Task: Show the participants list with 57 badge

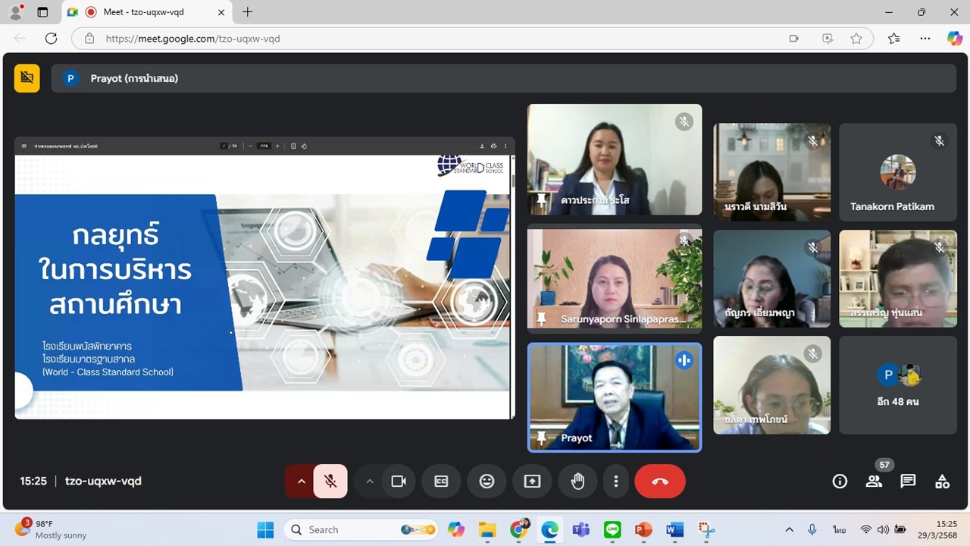Action: tap(874, 482)
